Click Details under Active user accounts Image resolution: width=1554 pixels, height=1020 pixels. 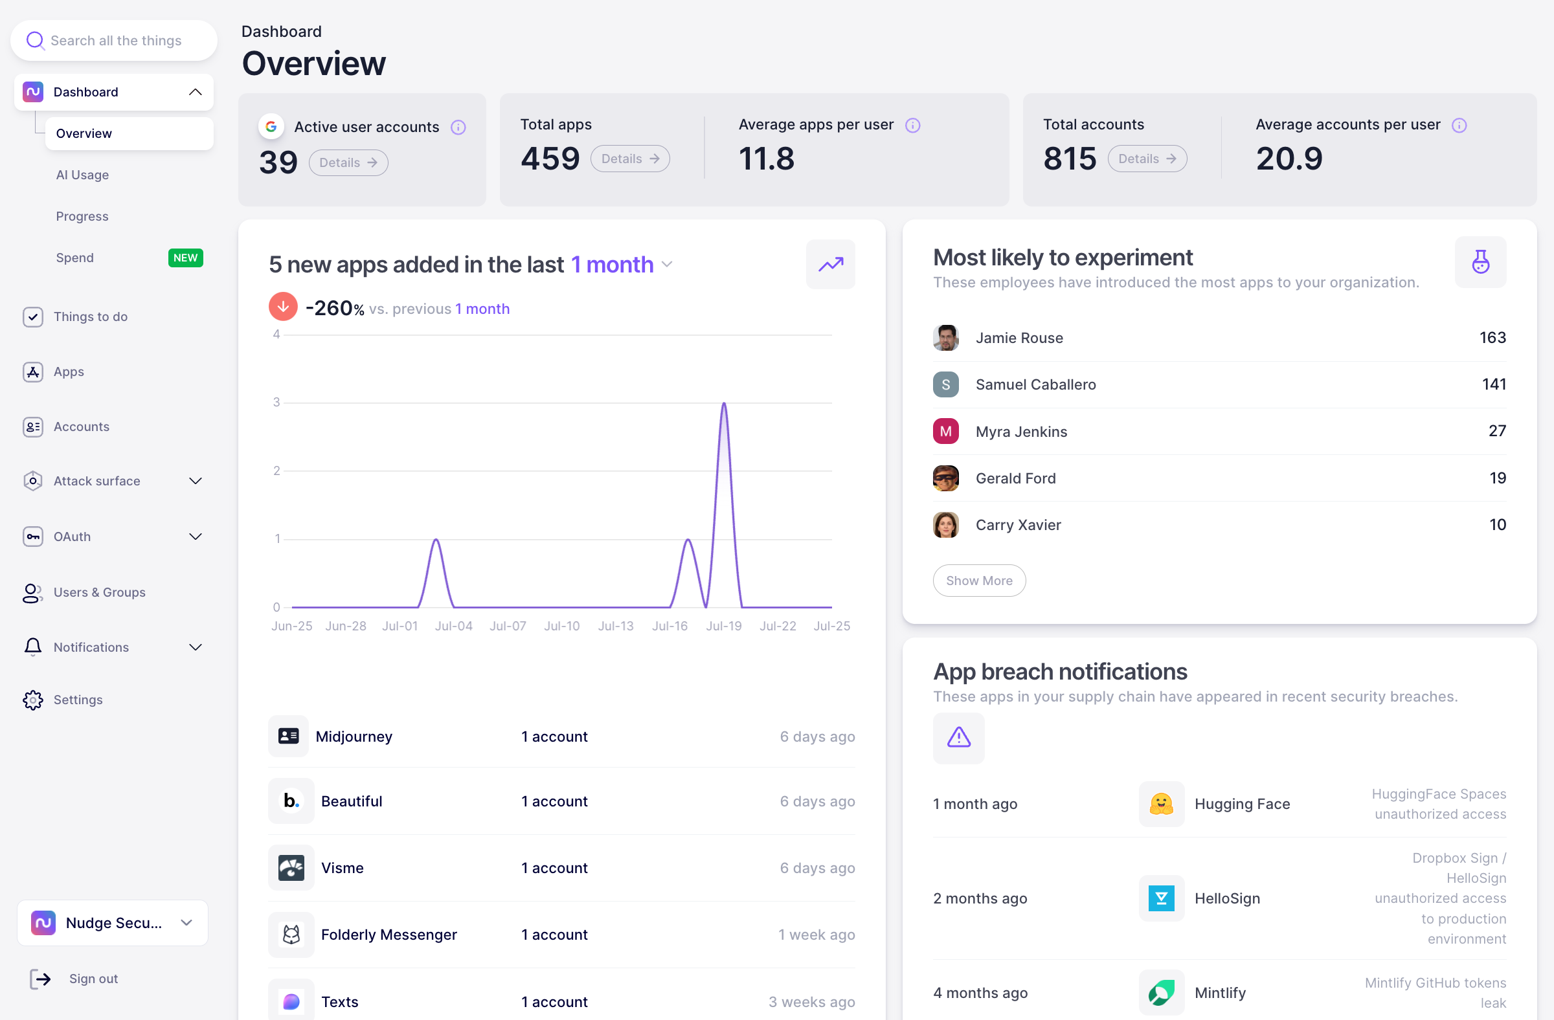click(348, 162)
